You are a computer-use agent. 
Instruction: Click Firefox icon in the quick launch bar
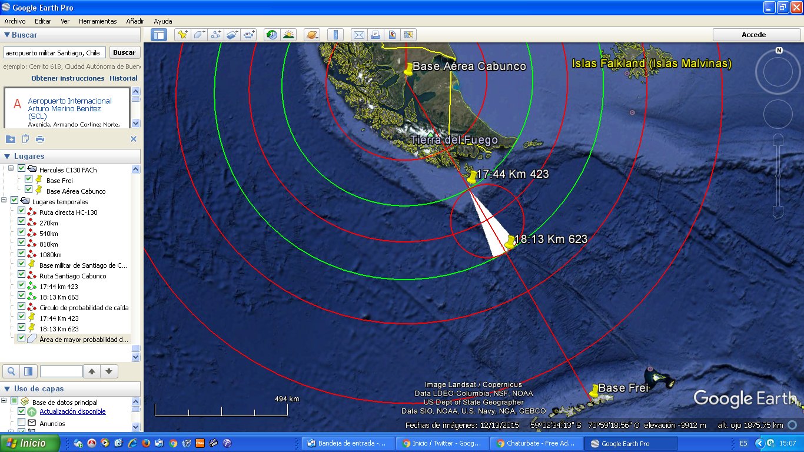tap(145, 443)
